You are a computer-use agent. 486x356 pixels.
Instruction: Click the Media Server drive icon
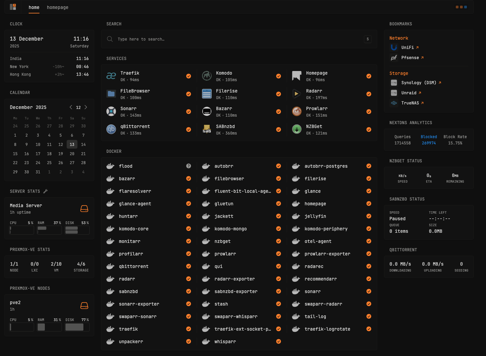tap(84, 209)
